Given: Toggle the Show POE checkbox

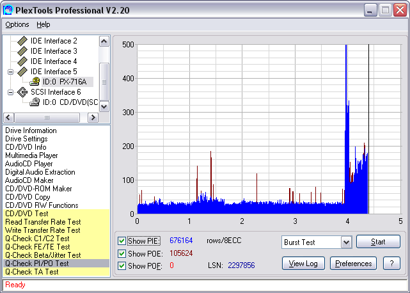Looking at the screenshot, I should (122, 253).
